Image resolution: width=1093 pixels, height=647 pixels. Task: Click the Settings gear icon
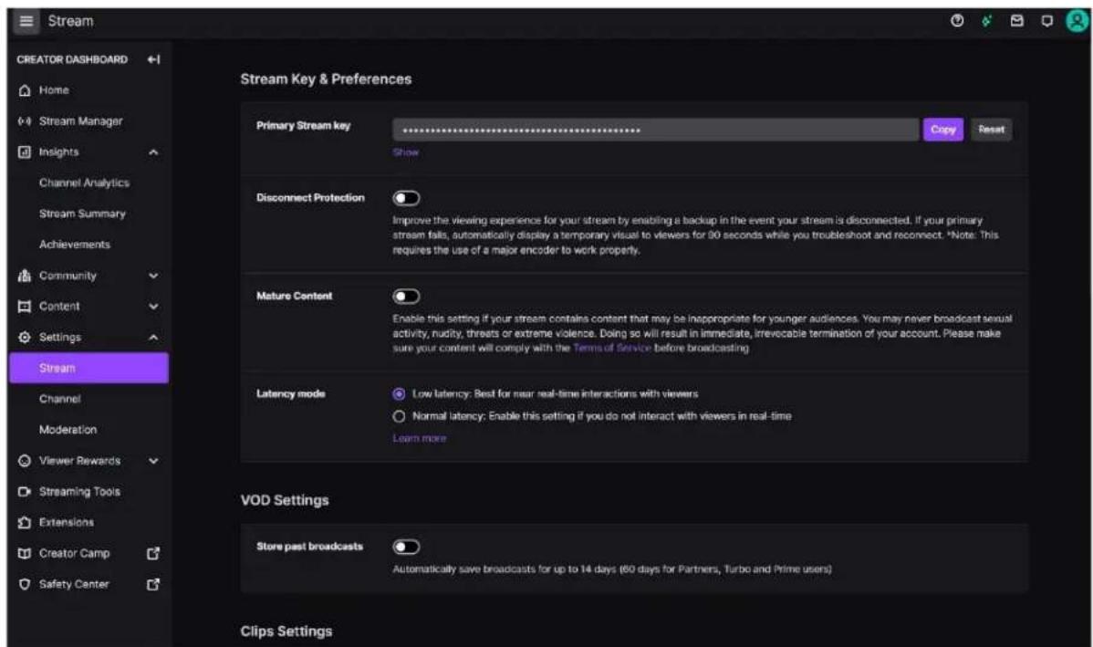click(25, 338)
